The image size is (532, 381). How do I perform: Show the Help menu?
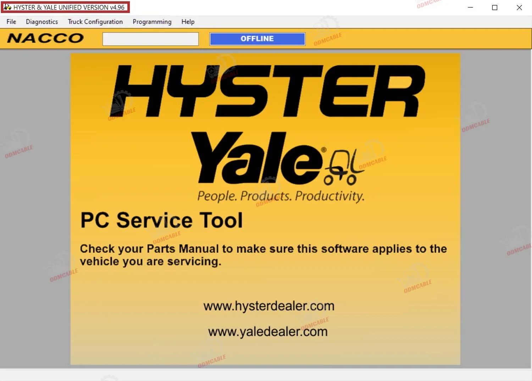point(188,22)
